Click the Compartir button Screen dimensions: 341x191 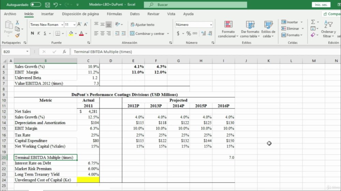[332, 14]
